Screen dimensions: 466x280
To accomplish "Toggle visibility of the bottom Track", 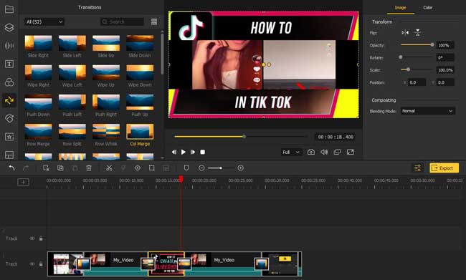I will point(32,264).
